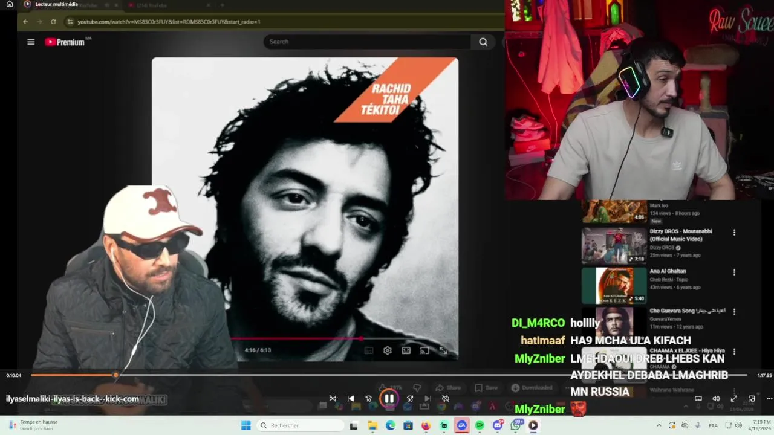The height and width of the screenshot is (435, 774).
Task: Click the faded YouTube Share button
Action: point(448,388)
